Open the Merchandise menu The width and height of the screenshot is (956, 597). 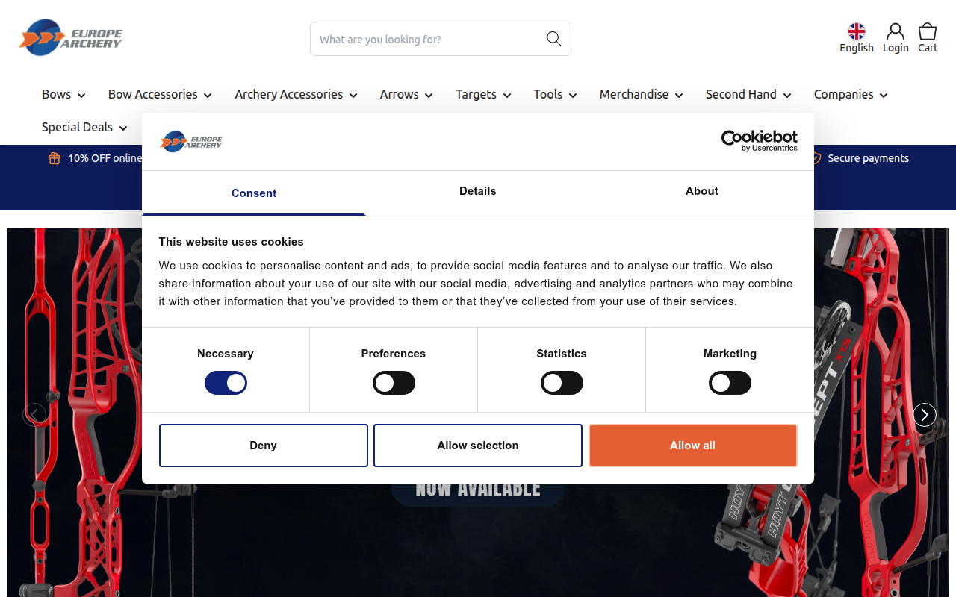coord(641,95)
